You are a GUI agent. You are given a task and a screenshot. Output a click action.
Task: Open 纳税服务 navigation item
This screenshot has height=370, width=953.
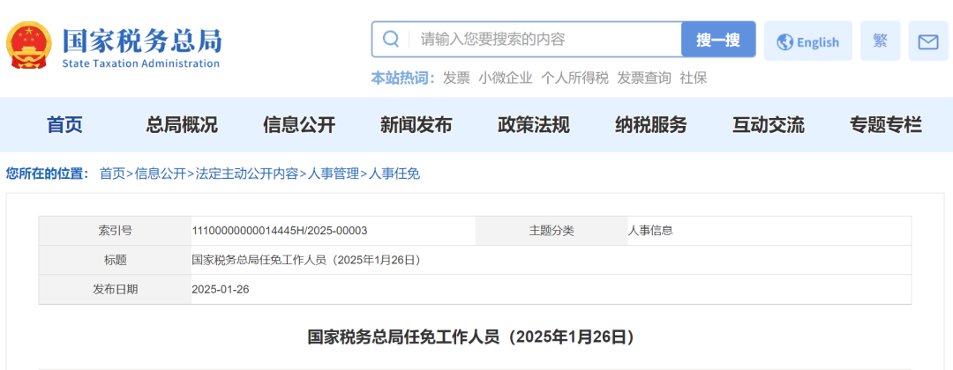650,125
